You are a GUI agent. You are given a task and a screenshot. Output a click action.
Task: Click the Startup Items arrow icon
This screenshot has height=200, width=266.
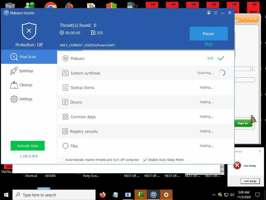65,87
